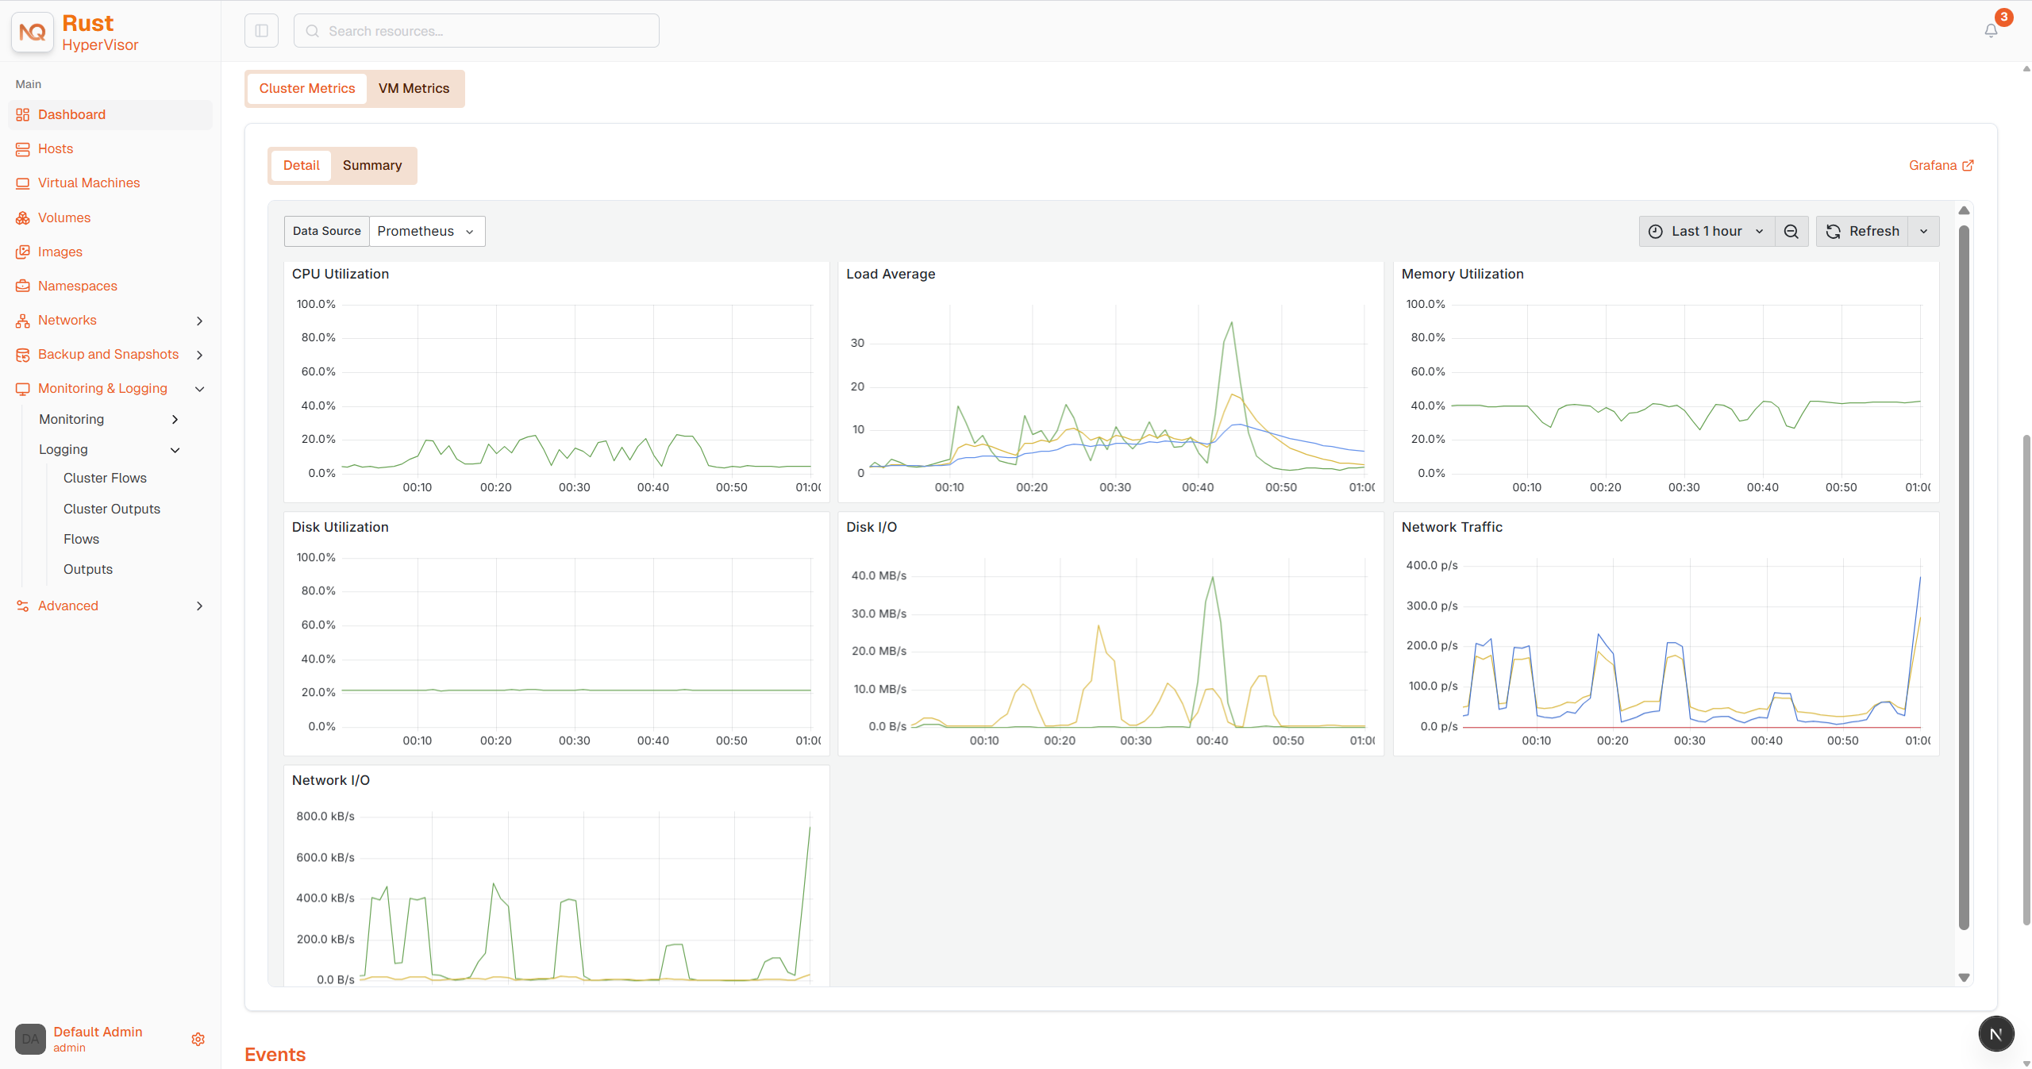Click the Networks topology icon
The height and width of the screenshot is (1069, 2032).
[x=22, y=321]
